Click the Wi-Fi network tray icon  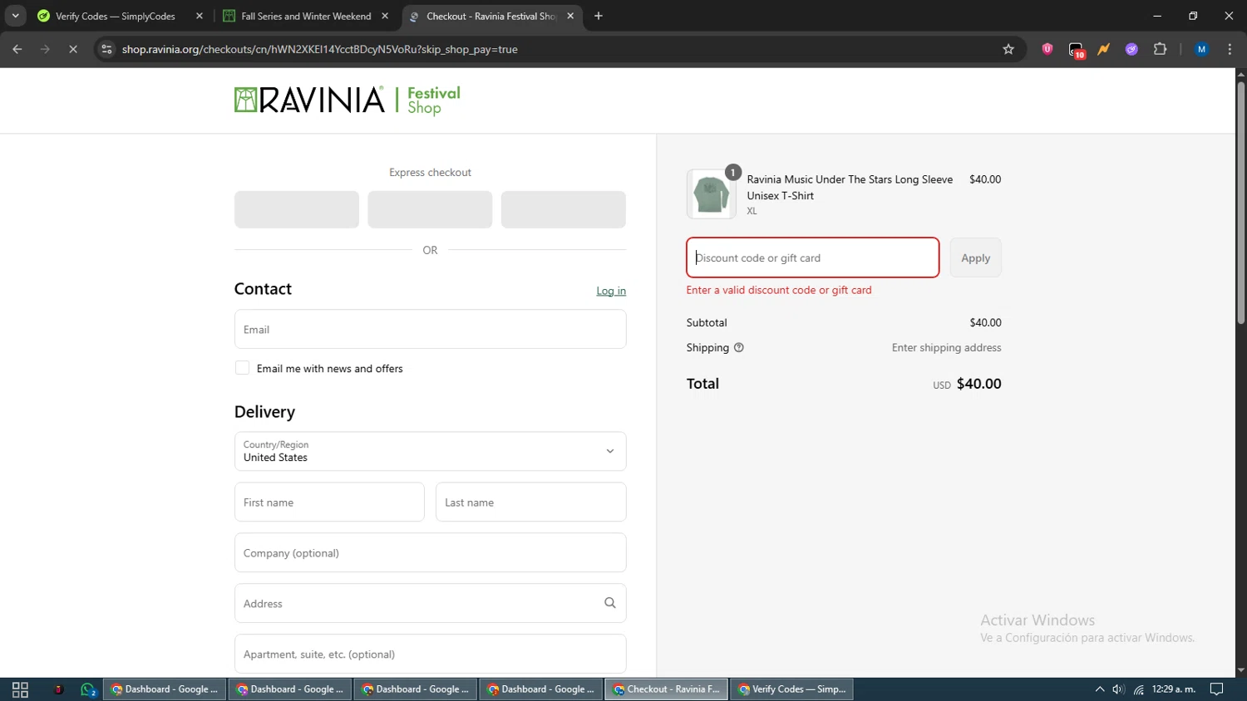pyautogui.click(x=1139, y=689)
